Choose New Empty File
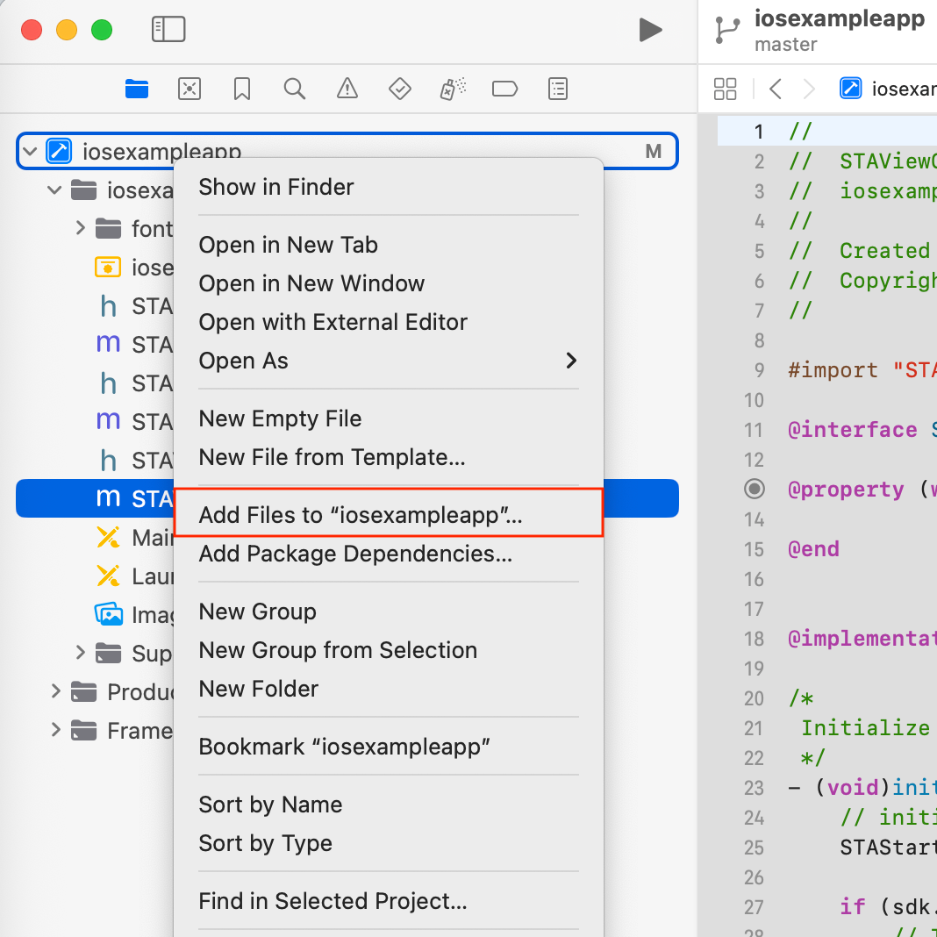The height and width of the screenshot is (937, 937). coord(389,418)
